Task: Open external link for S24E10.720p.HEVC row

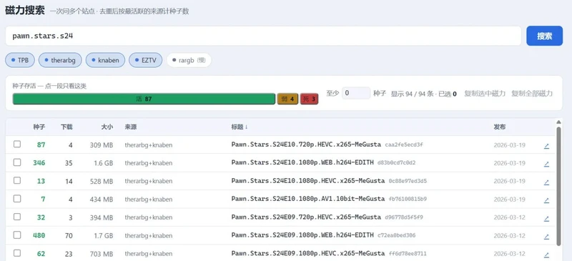Action: (x=546, y=146)
